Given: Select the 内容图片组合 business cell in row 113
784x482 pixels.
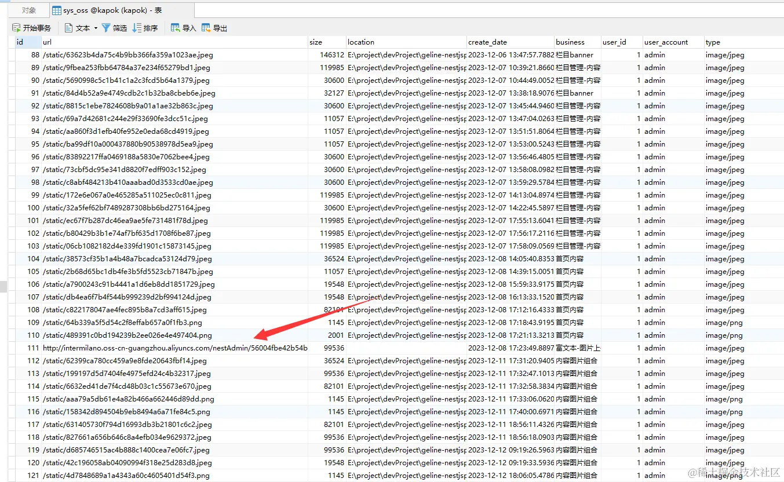Looking at the screenshot, I should point(578,374).
